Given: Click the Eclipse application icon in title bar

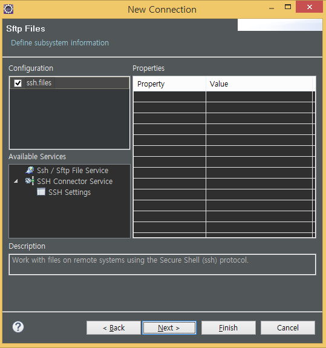Looking at the screenshot, I should tap(8, 9).
